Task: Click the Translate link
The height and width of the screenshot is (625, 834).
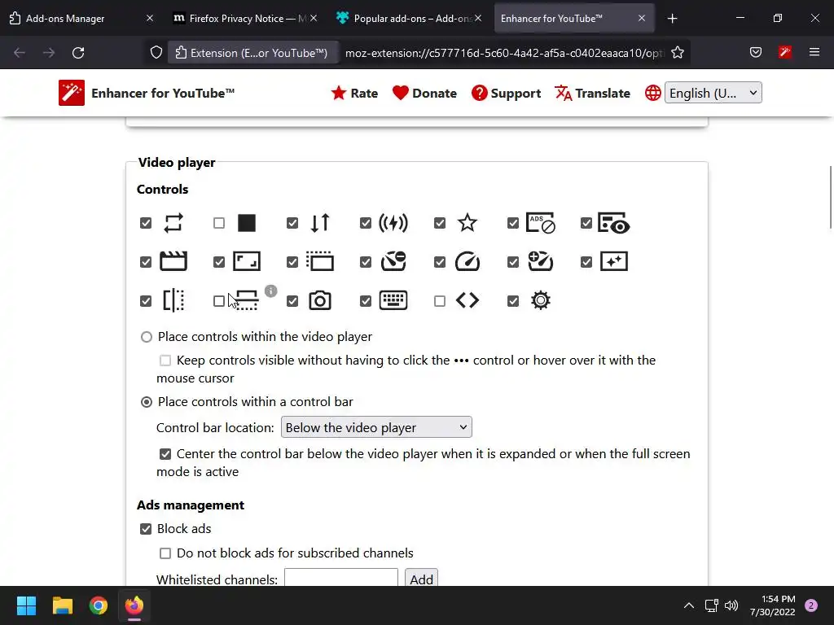Action: click(x=592, y=93)
